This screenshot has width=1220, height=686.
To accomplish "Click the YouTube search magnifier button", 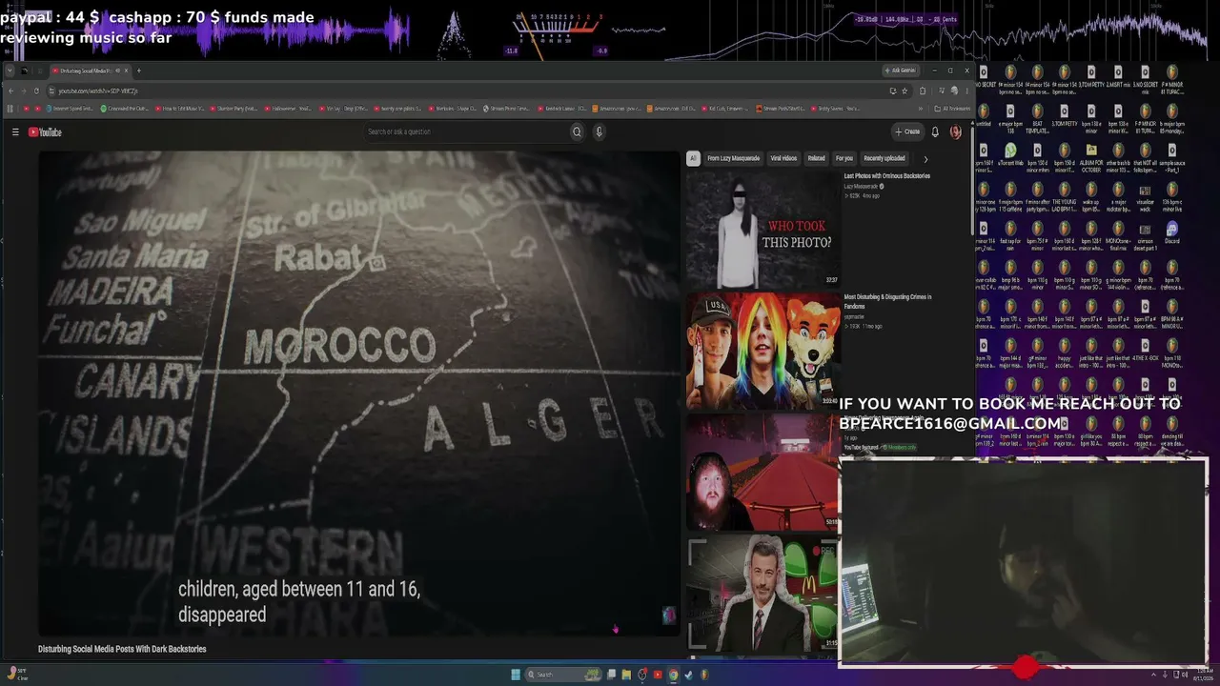I will (x=577, y=132).
